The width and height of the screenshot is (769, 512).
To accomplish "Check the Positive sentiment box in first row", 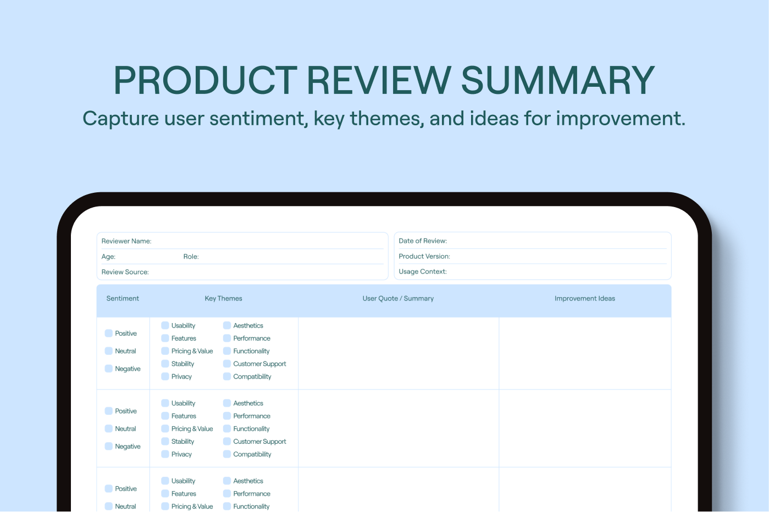I will coord(109,333).
